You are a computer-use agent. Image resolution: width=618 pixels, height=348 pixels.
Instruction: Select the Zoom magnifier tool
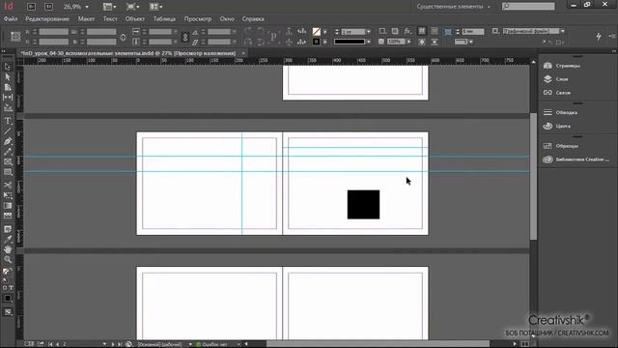(x=8, y=260)
